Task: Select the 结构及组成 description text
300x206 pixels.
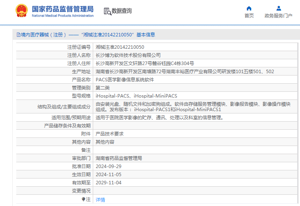Action: point(193,107)
